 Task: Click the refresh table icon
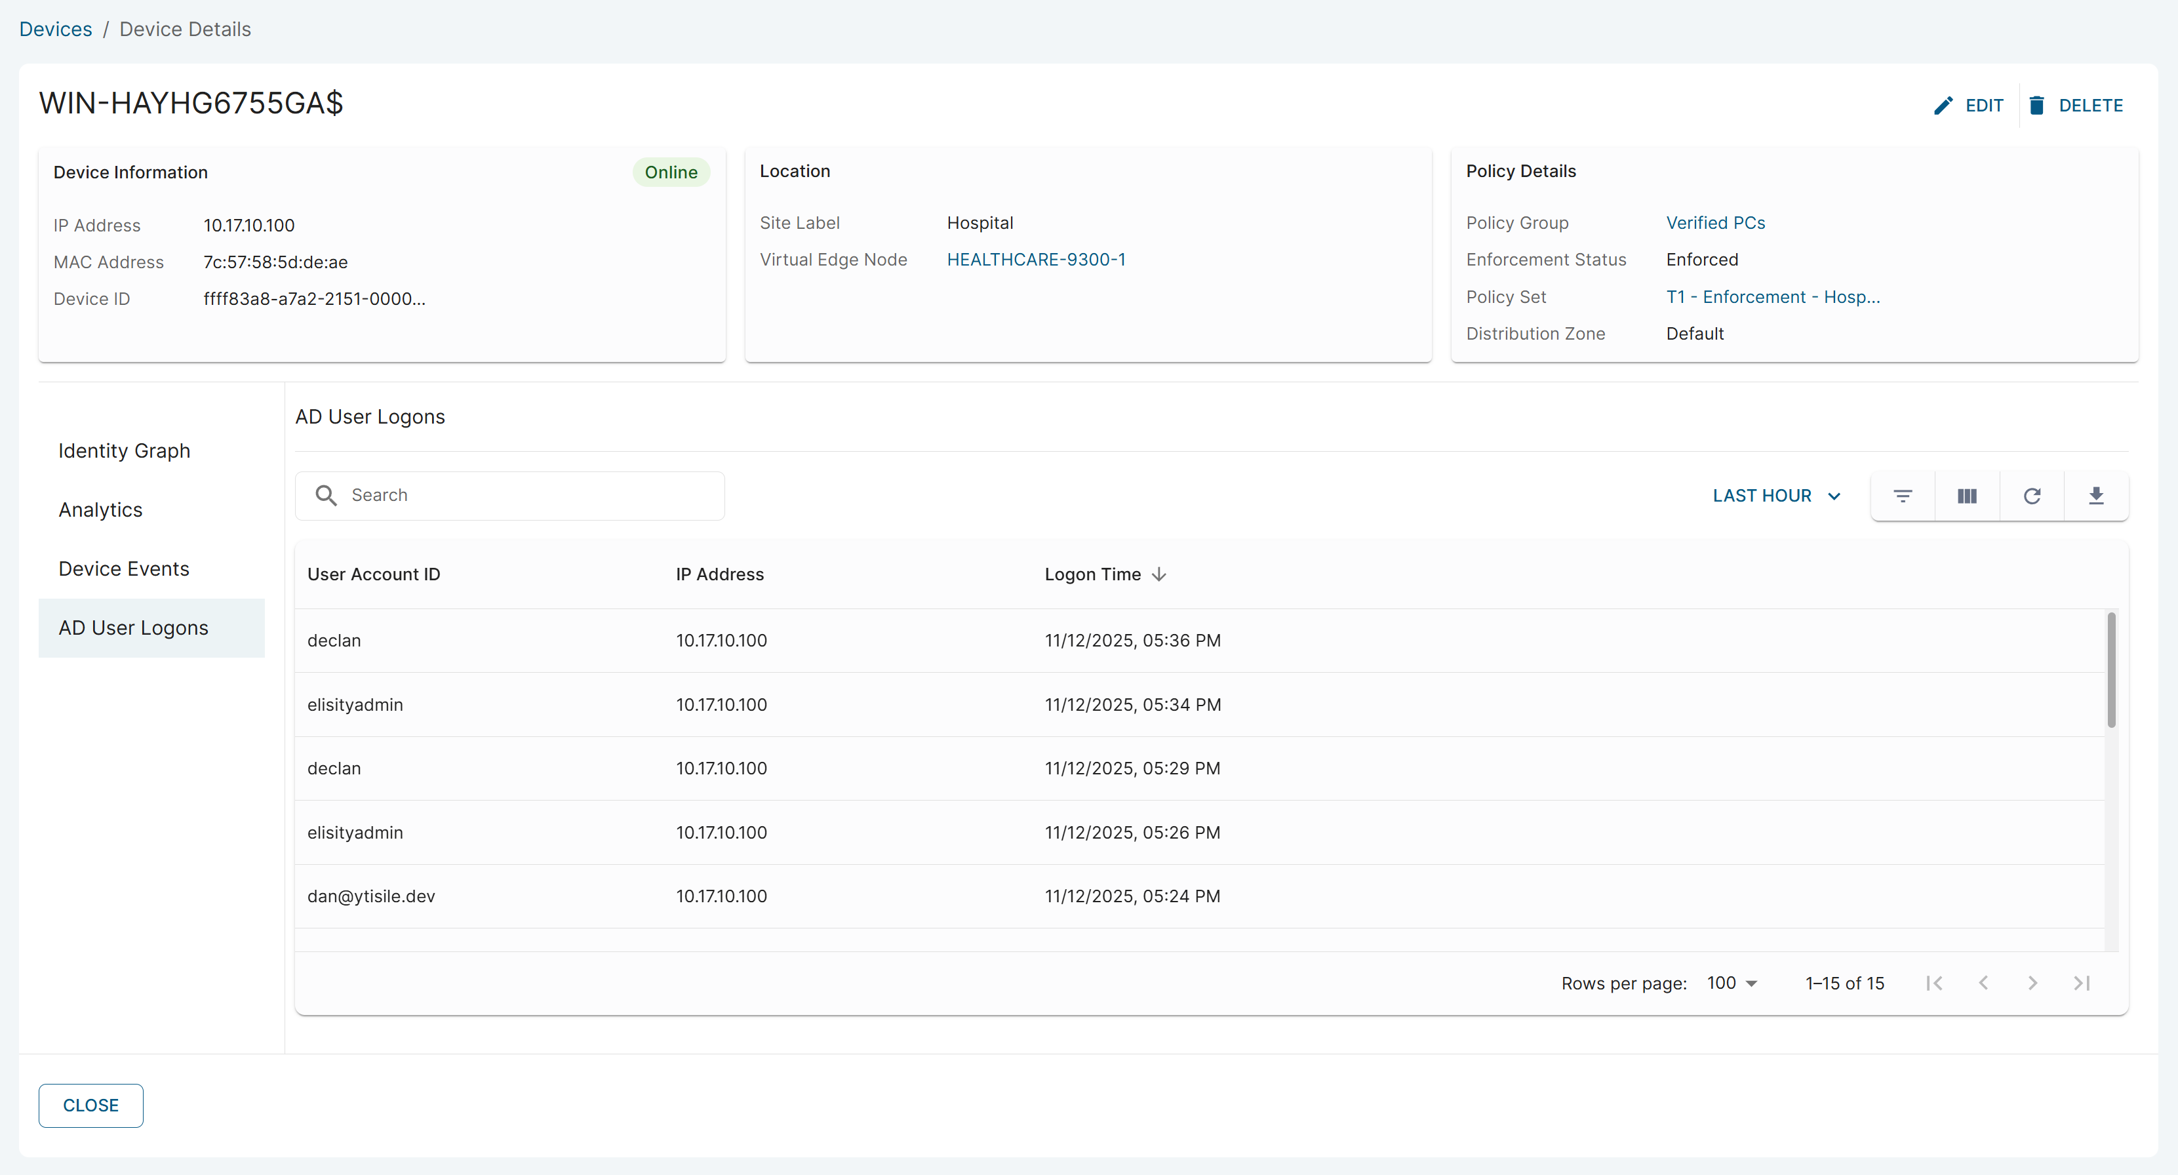click(x=2032, y=496)
